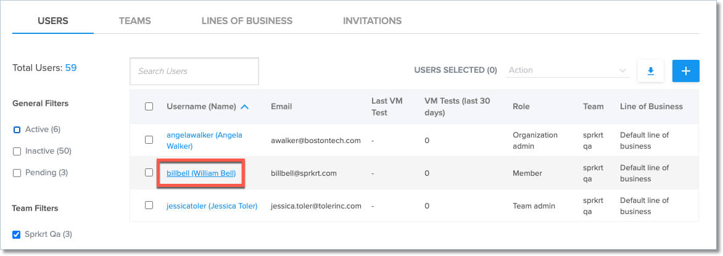Toggle the Active filter checkbox
Viewport: 723px width, 256px height.
pyautogui.click(x=17, y=130)
